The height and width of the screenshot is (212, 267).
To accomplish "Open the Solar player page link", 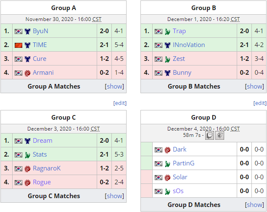I will (x=180, y=177).
